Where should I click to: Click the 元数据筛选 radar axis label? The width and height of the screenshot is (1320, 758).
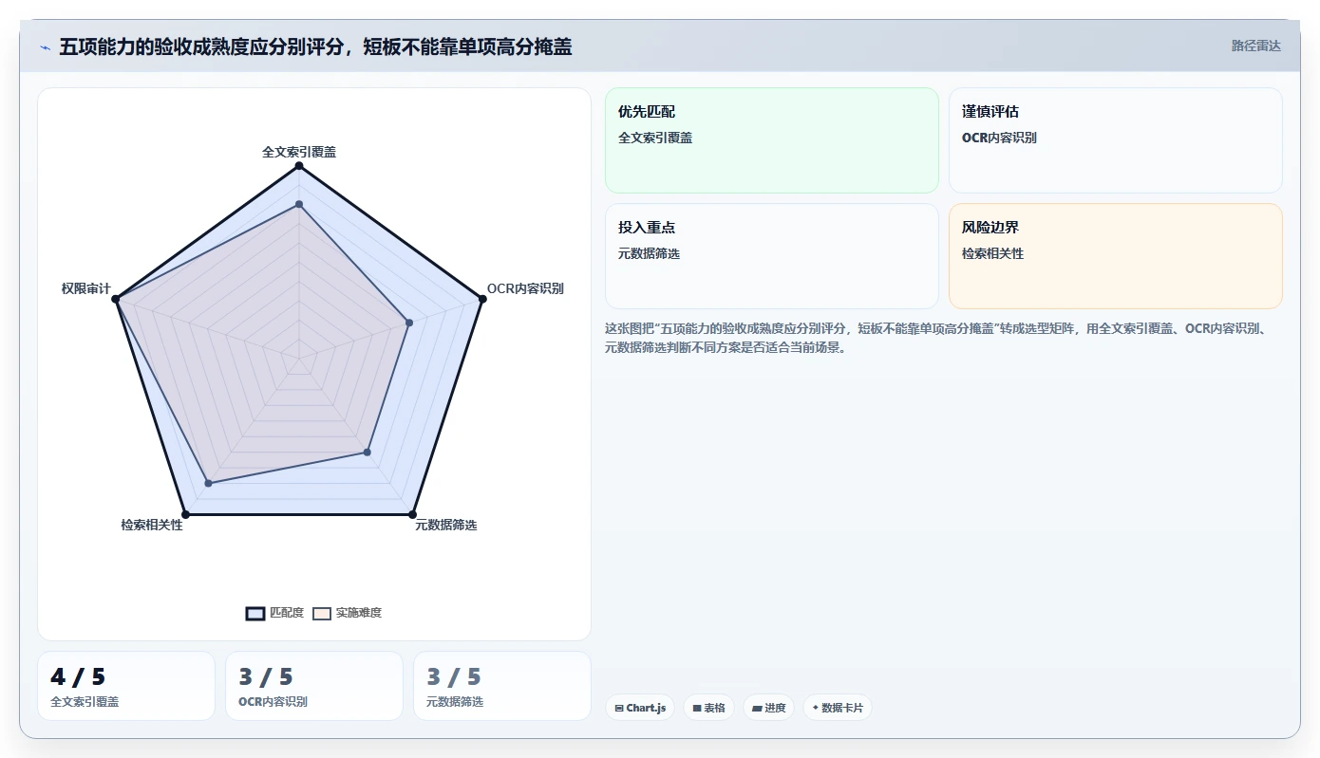coord(445,525)
